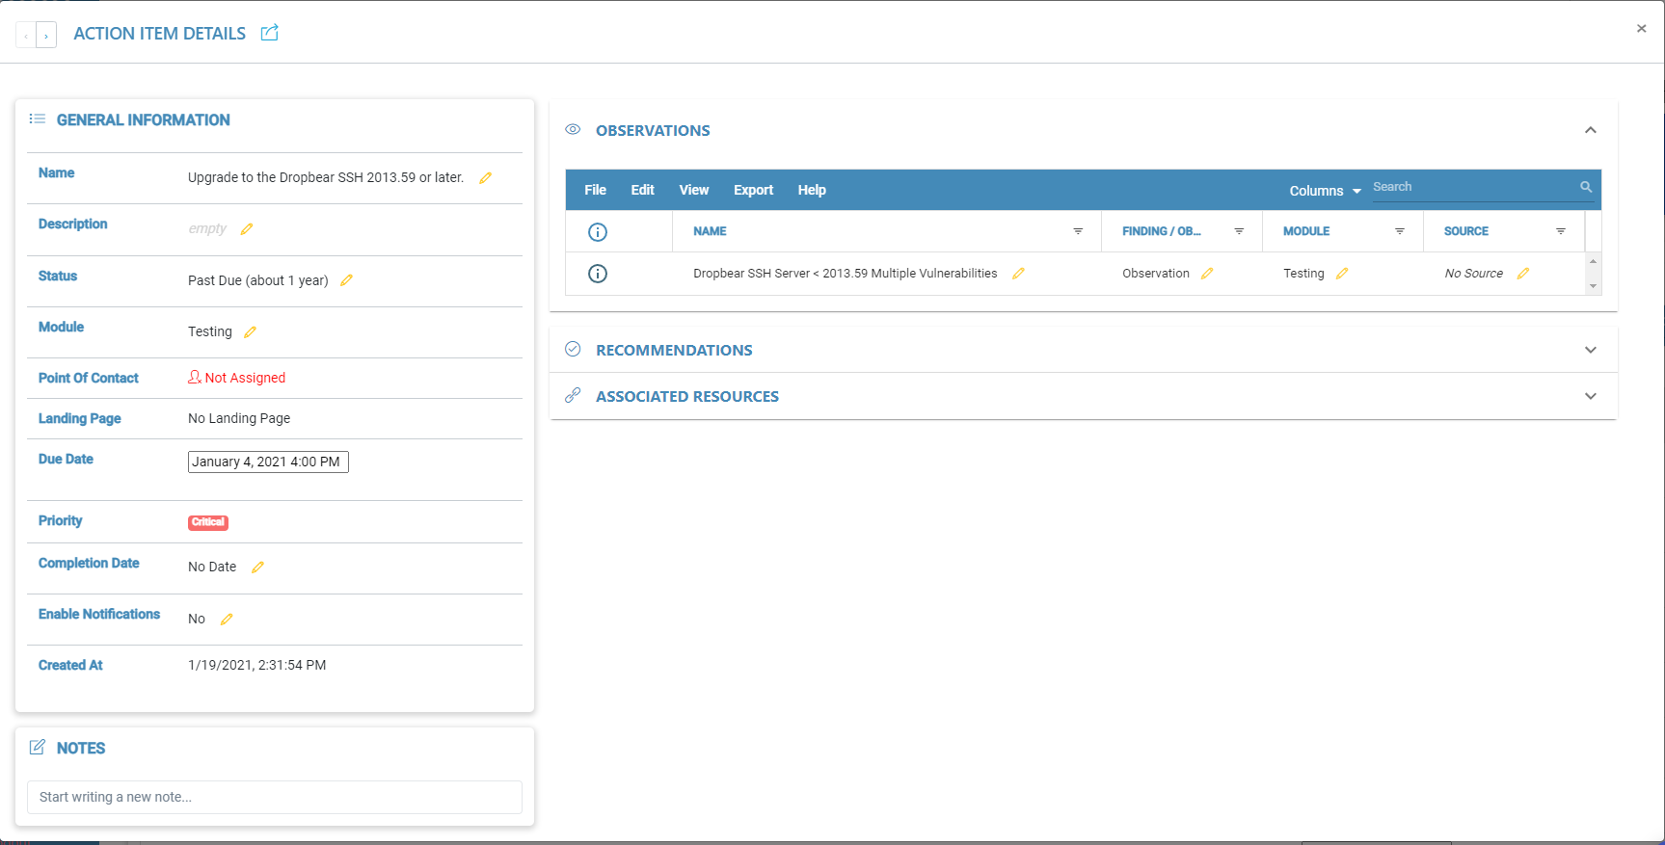Edit the Enable Notifications setting
1665x845 pixels.
pyautogui.click(x=227, y=620)
